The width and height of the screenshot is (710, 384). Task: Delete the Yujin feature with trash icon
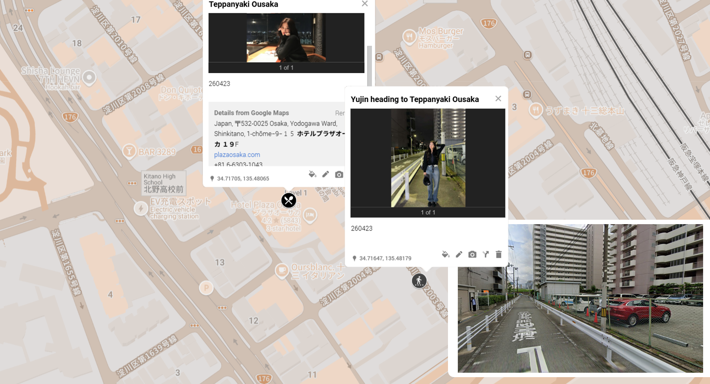click(x=499, y=254)
